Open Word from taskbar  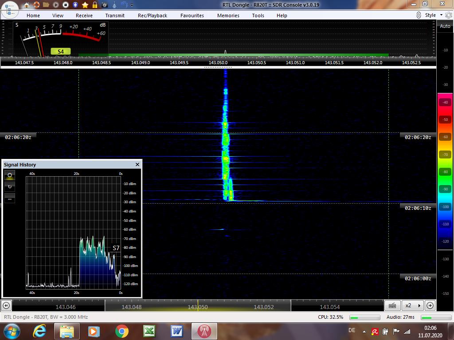point(176,331)
